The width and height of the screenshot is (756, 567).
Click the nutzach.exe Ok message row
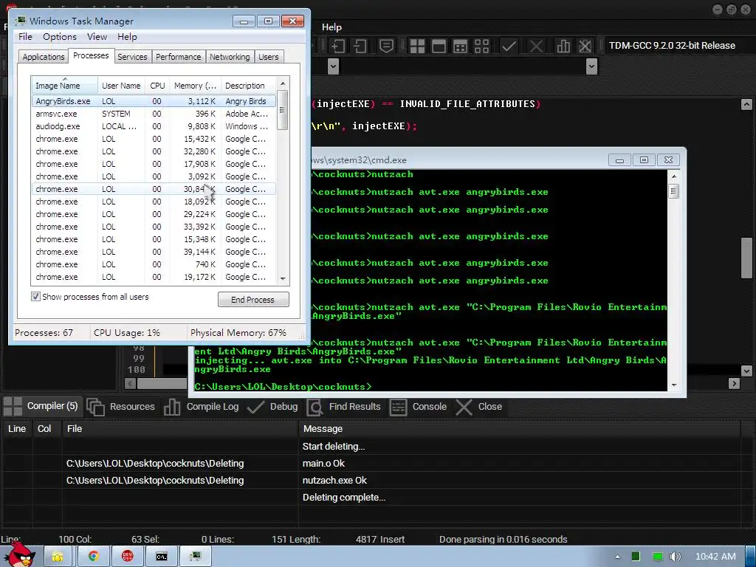pos(371,480)
